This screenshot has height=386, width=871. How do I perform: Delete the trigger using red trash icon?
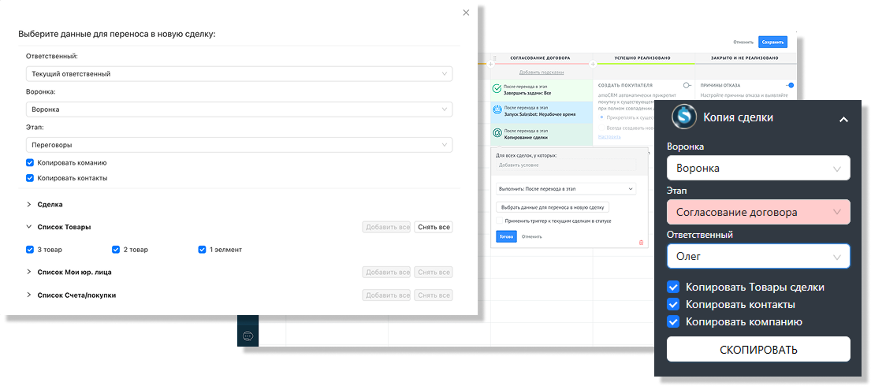point(641,243)
